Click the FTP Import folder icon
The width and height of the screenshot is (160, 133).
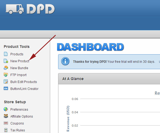coord(6,75)
